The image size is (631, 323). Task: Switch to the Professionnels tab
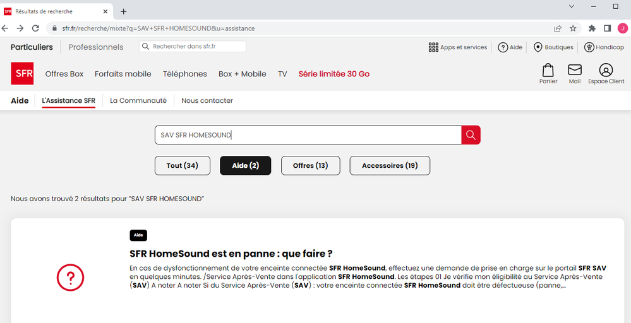coord(96,47)
